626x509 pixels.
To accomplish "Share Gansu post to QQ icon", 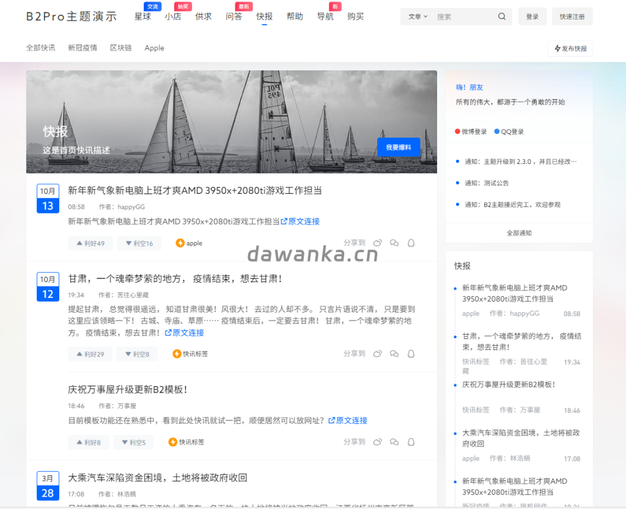I will click(x=411, y=354).
